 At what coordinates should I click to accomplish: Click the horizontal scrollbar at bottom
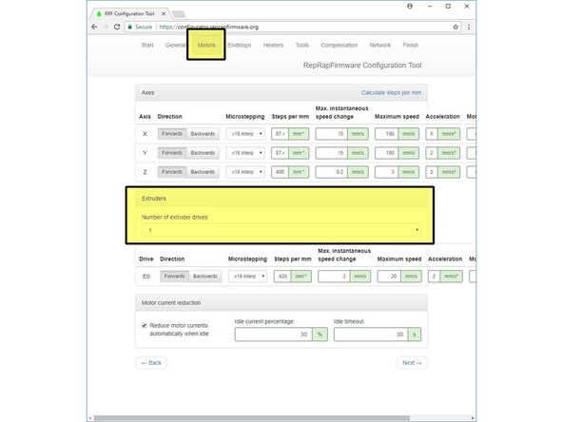tap(251, 418)
